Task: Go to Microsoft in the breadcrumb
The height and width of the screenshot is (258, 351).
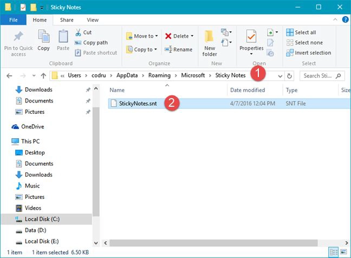Action: [x=193, y=75]
